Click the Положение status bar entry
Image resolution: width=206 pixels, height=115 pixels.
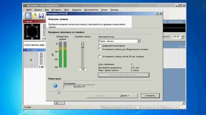pyautogui.click(x=152, y=107)
